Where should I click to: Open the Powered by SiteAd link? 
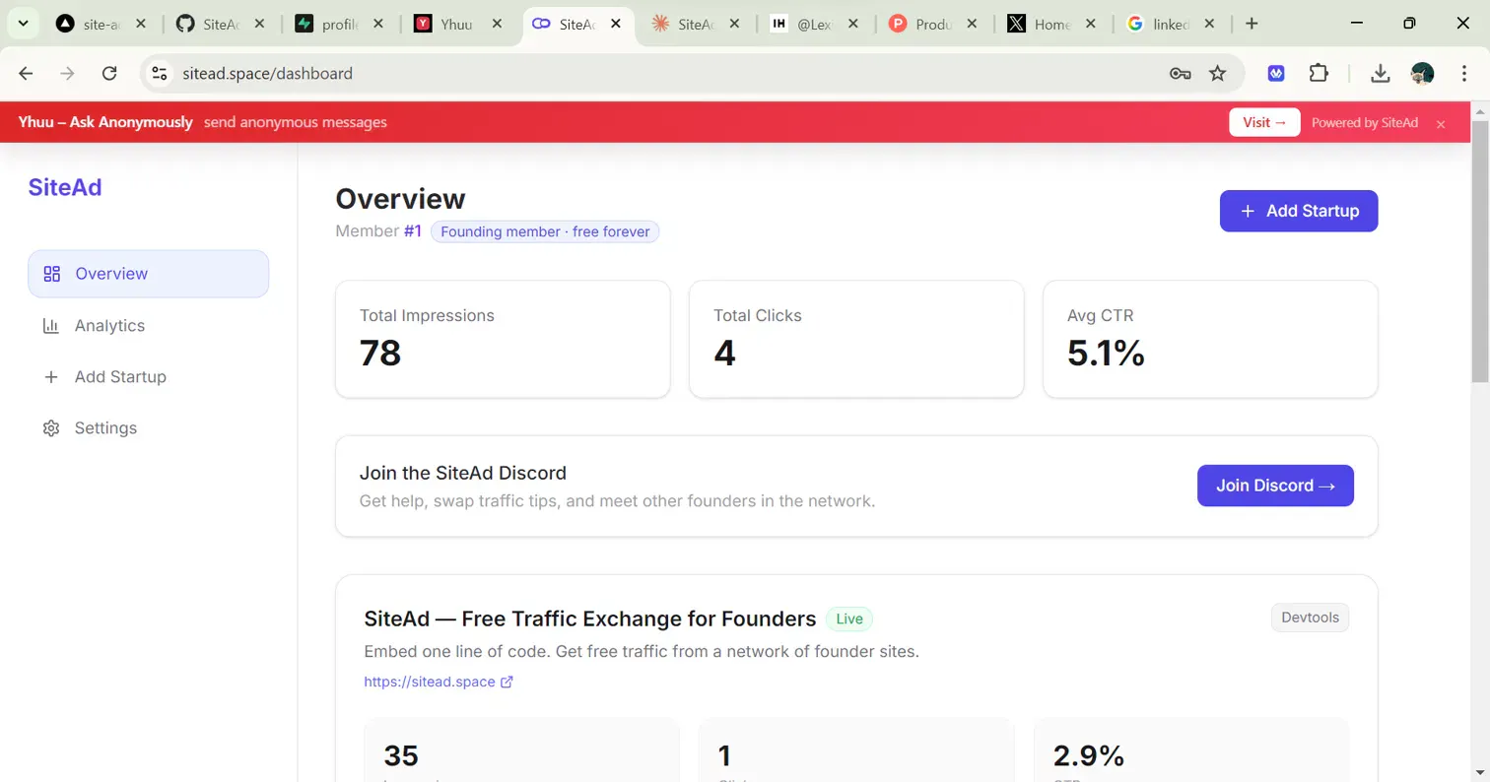click(1365, 123)
